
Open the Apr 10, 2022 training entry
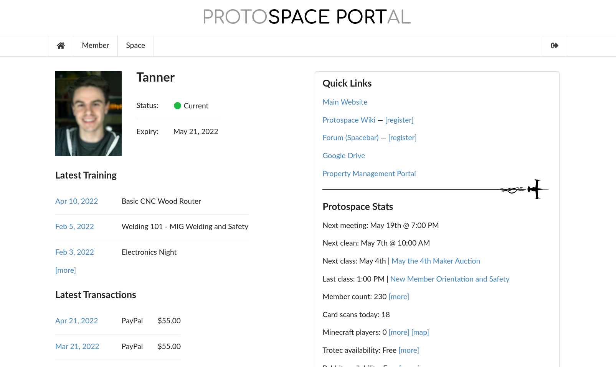(x=76, y=201)
